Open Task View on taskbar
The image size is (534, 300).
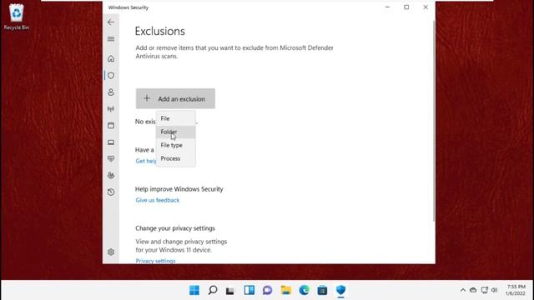tap(230, 290)
